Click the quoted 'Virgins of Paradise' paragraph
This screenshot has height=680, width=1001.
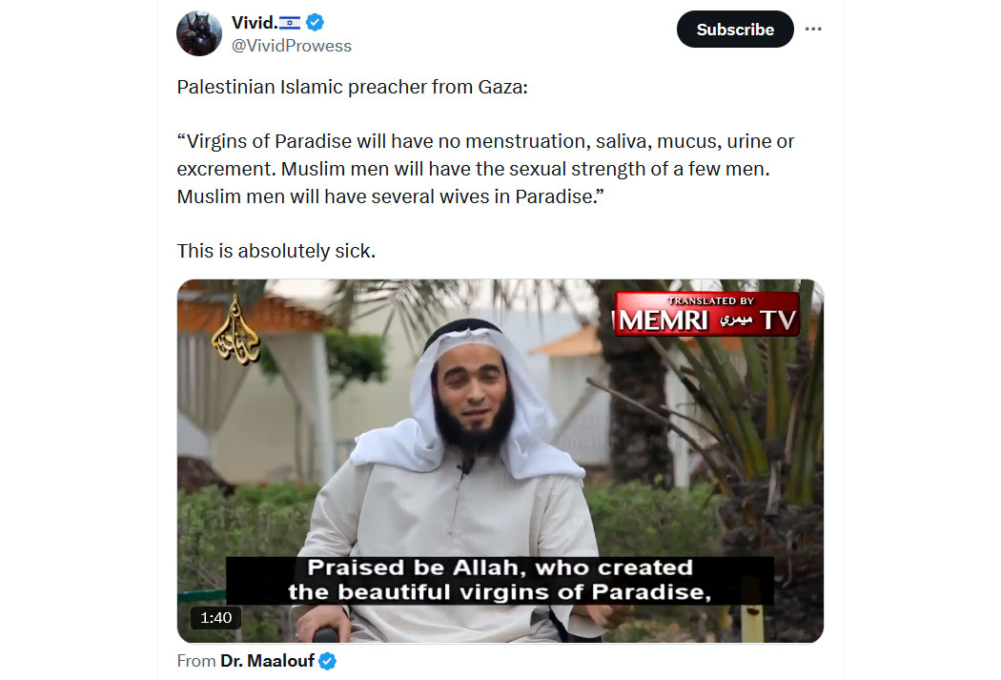(485, 169)
